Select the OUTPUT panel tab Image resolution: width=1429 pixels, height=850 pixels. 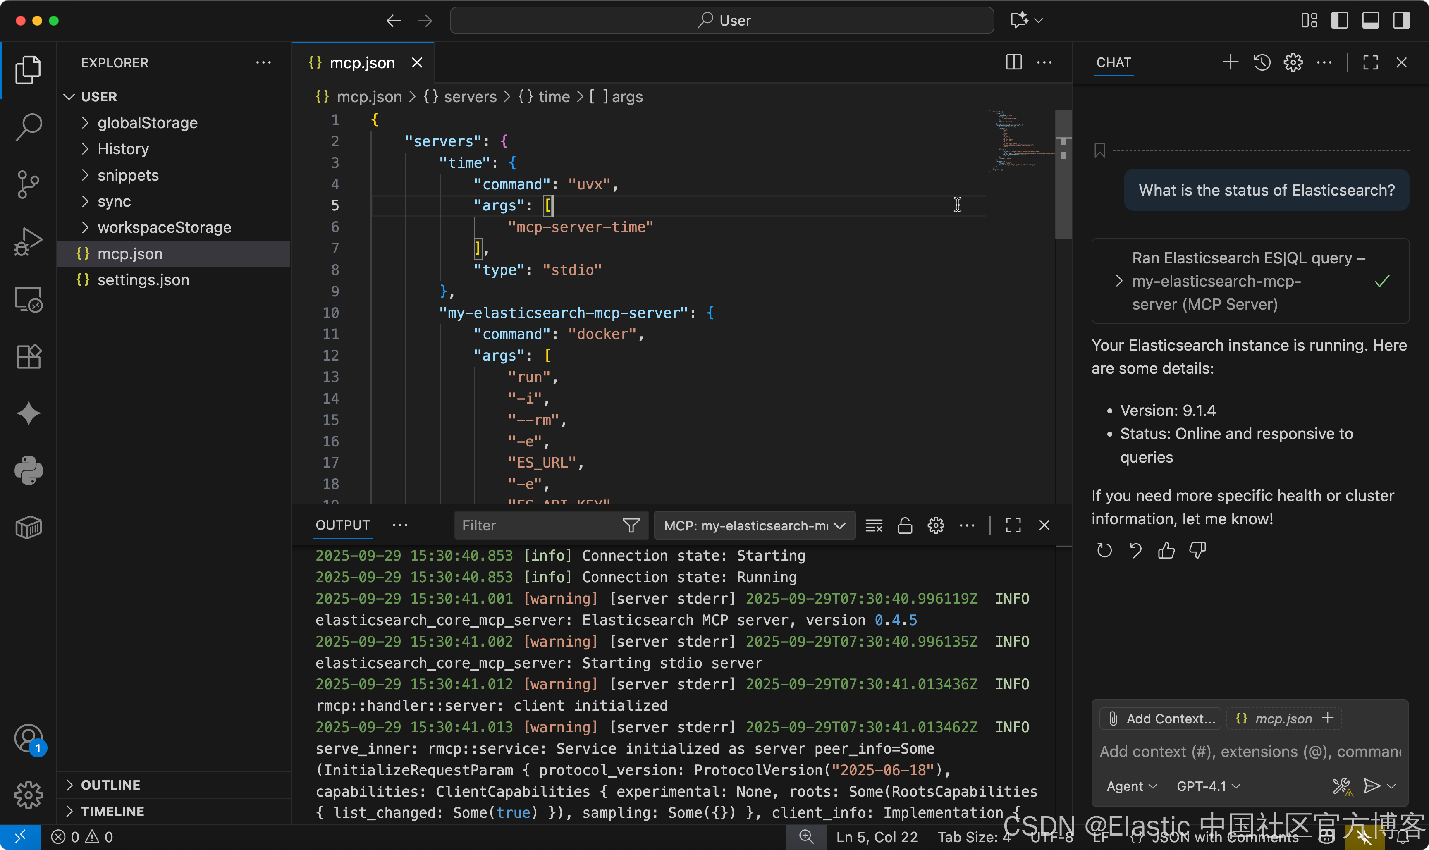pyautogui.click(x=342, y=525)
